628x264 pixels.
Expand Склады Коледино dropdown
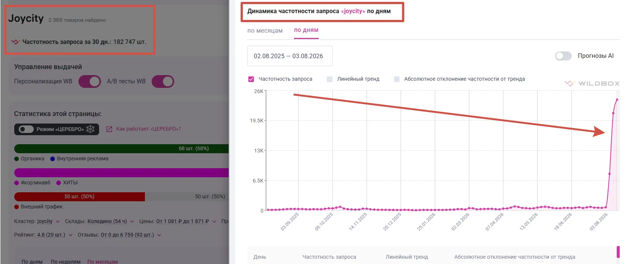click(x=132, y=222)
